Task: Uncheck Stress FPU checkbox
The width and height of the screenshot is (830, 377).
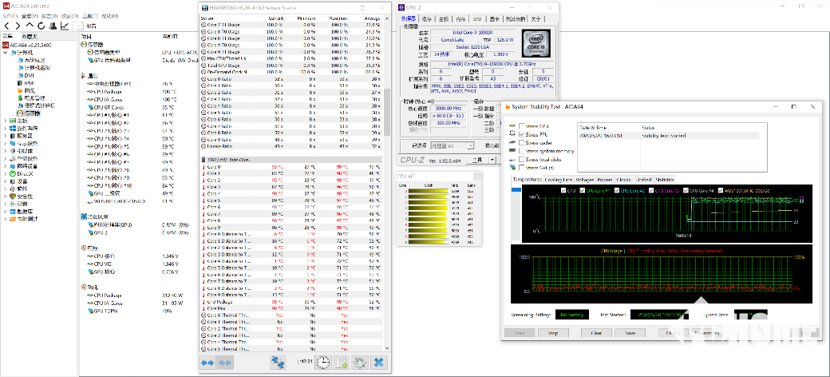Action: [x=522, y=134]
